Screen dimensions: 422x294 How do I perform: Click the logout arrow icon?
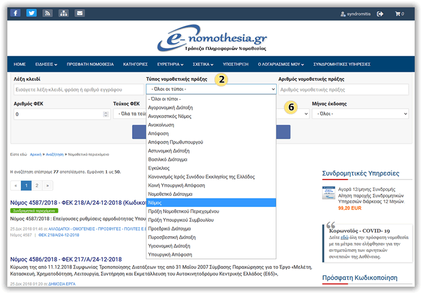click(380, 14)
